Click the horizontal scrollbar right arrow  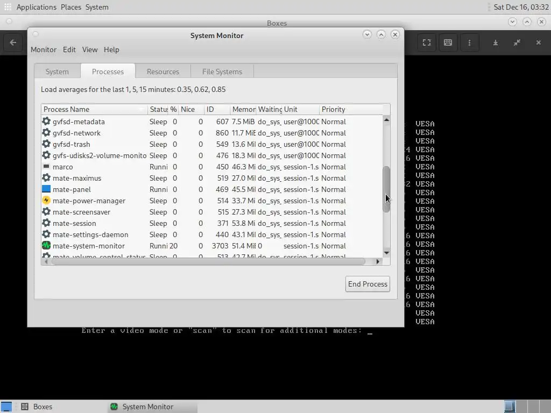378,261
